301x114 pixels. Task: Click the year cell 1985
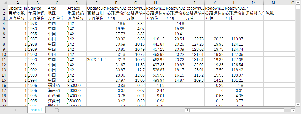point(37,34)
